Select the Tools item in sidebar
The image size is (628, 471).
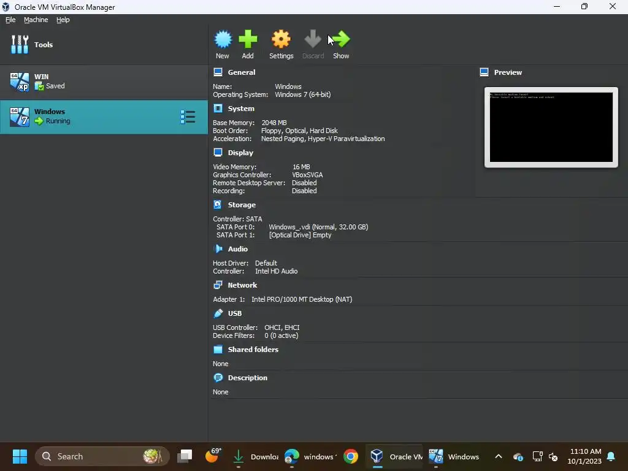click(x=104, y=44)
